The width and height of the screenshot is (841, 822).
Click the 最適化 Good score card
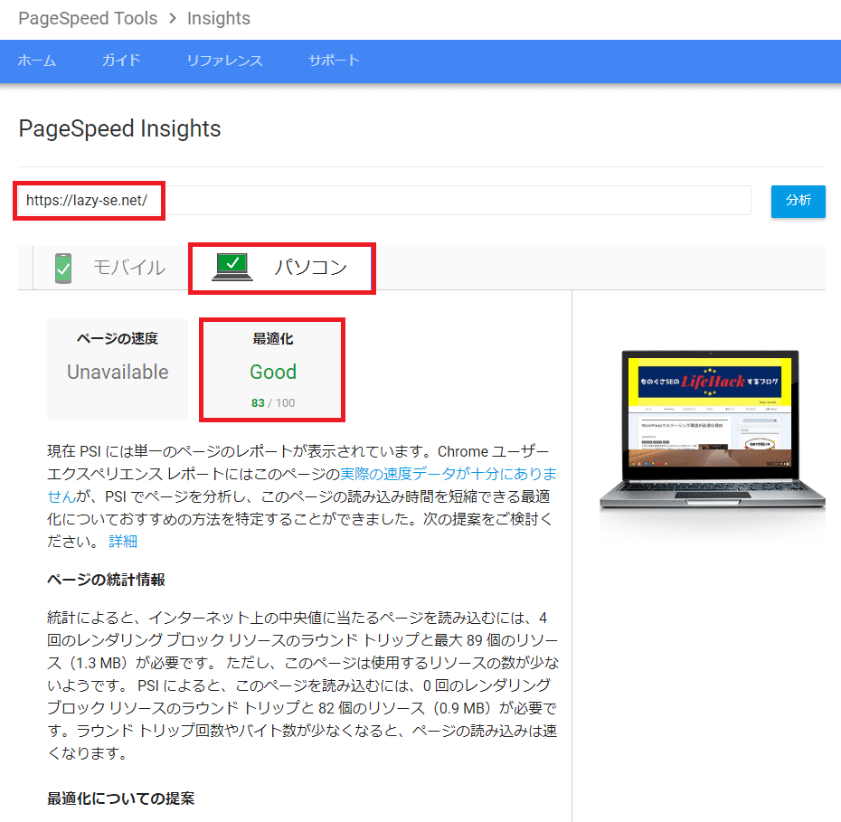(x=272, y=370)
